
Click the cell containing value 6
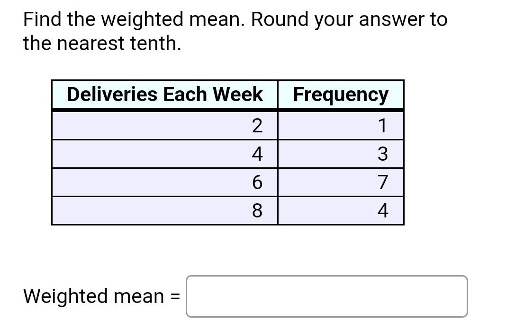coord(256,183)
